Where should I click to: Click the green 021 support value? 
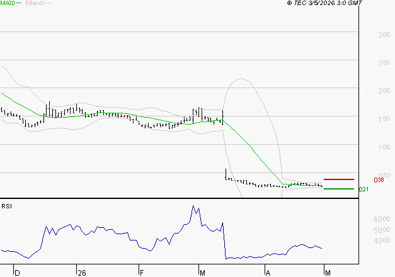364,189
